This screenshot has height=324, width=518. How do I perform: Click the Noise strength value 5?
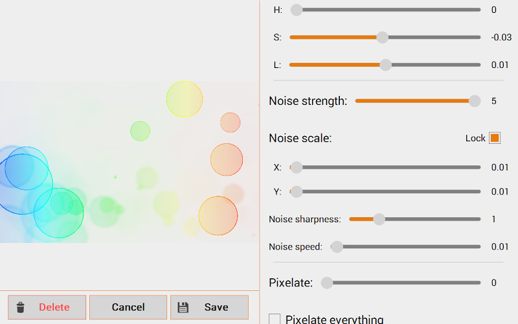point(493,101)
